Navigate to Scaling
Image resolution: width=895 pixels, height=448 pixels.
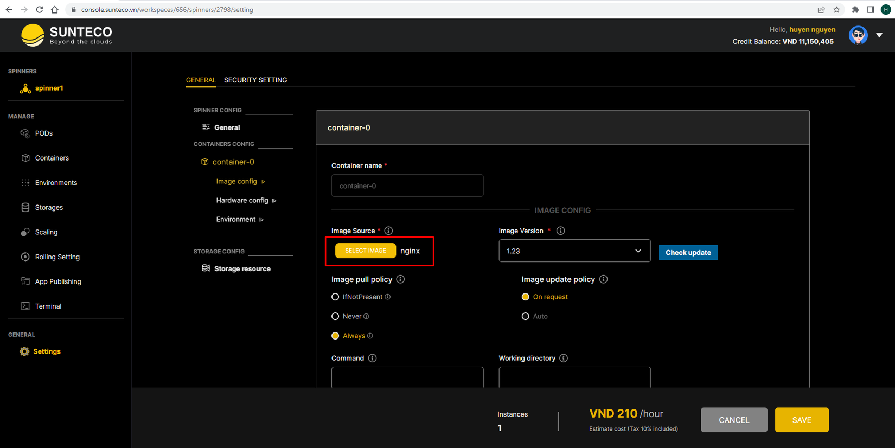[46, 232]
